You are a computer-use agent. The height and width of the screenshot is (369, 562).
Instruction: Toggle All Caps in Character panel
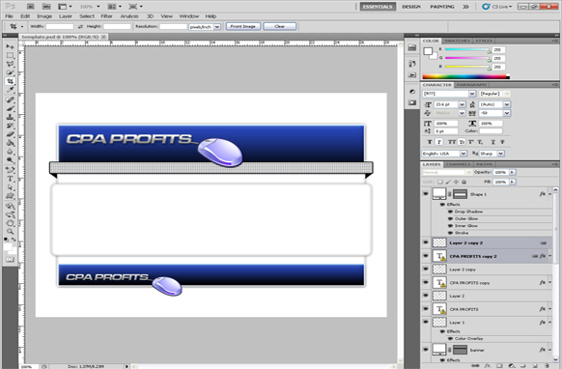pyautogui.click(x=452, y=142)
